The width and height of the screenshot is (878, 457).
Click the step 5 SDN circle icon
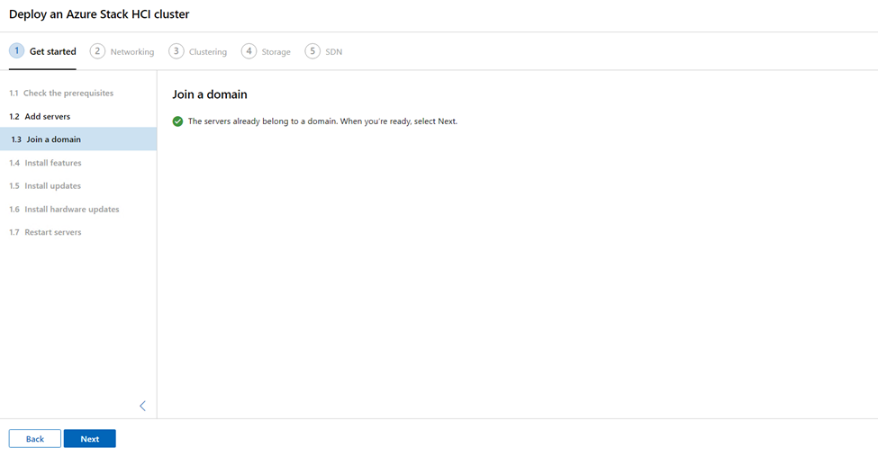pos(312,51)
